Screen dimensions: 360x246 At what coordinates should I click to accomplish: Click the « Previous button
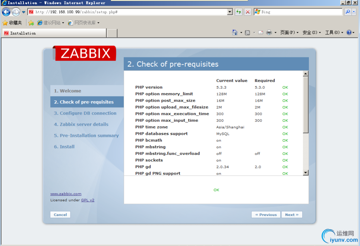coord(266,215)
